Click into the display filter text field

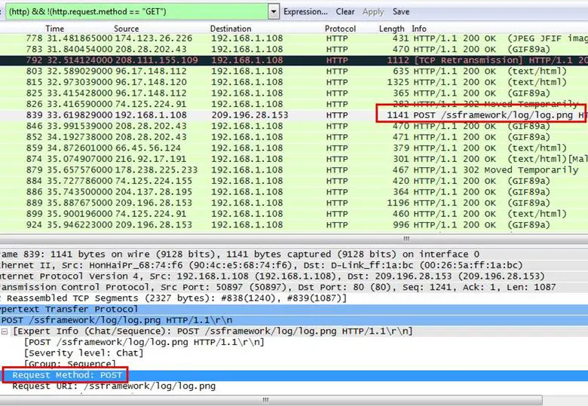[x=136, y=11]
